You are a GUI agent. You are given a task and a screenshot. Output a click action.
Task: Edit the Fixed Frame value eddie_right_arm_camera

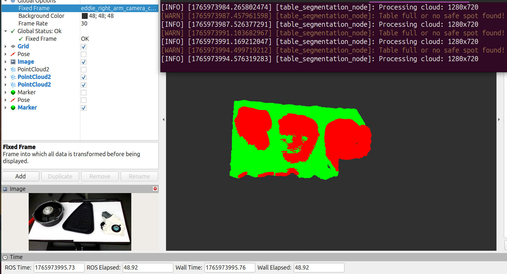click(x=119, y=8)
